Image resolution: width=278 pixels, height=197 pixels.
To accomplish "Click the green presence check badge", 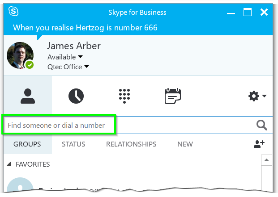I will point(30,65).
